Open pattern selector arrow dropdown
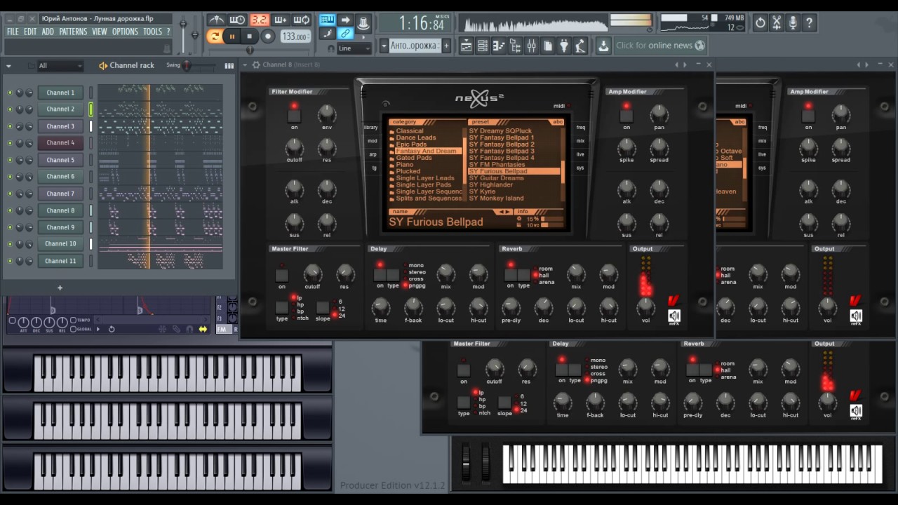Viewport: 898px width, 505px height. tap(384, 46)
